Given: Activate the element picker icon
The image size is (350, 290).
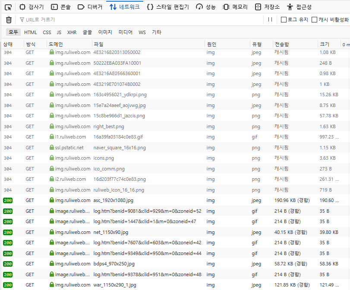Looking at the screenshot, I should click(8, 7).
